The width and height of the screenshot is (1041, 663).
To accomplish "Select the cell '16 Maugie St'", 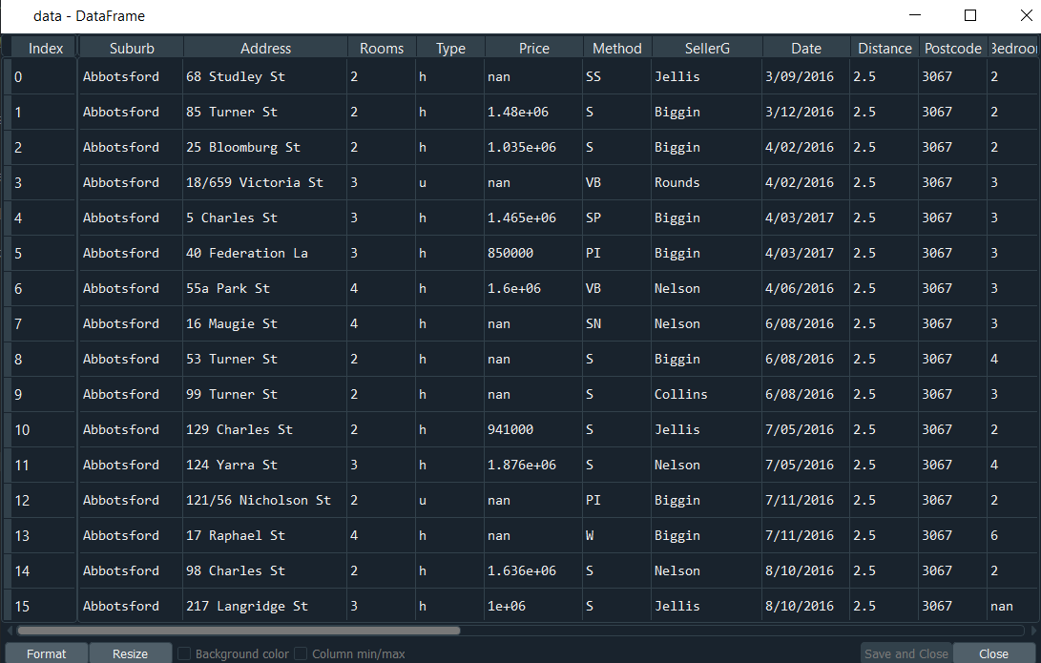I will coord(265,323).
